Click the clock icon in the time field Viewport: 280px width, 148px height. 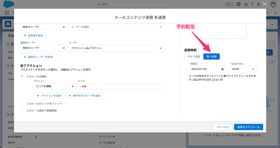(253, 69)
